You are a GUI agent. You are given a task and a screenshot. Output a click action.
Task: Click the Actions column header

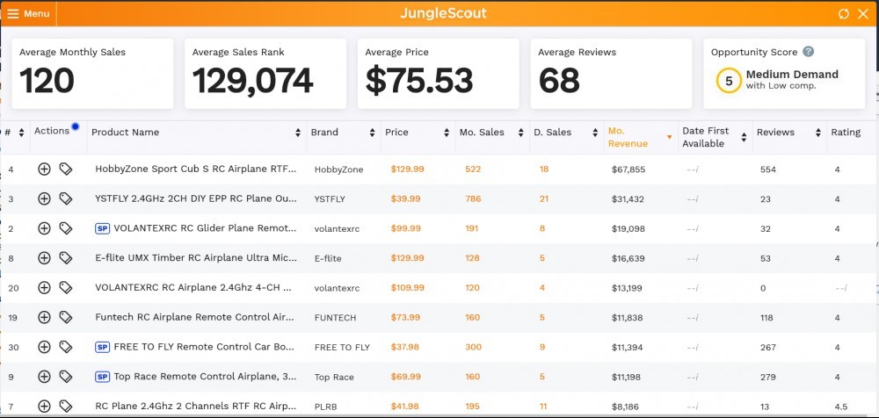click(x=52, y=131)
